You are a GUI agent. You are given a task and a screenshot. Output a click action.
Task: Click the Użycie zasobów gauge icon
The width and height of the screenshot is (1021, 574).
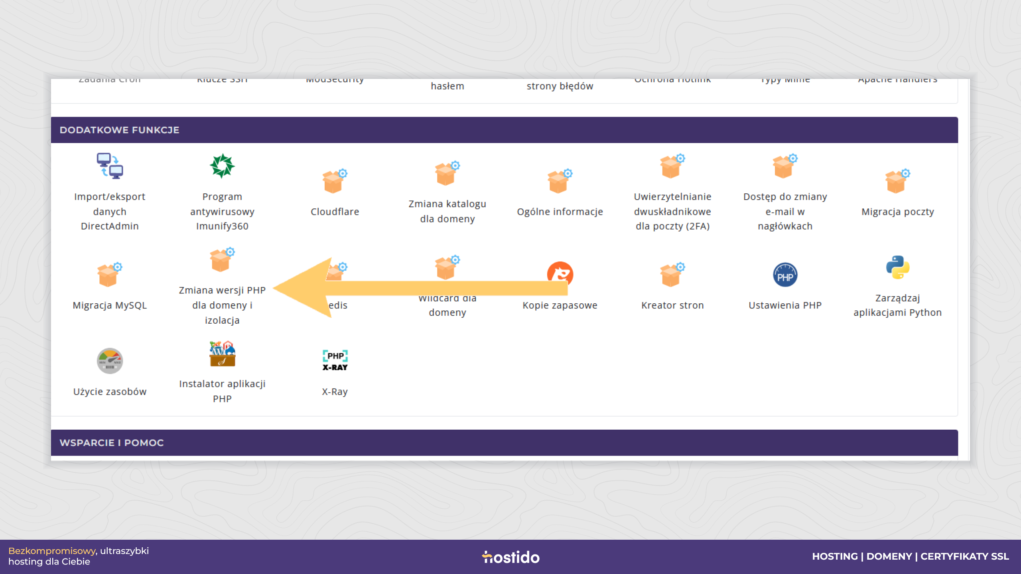coord(110,361)
